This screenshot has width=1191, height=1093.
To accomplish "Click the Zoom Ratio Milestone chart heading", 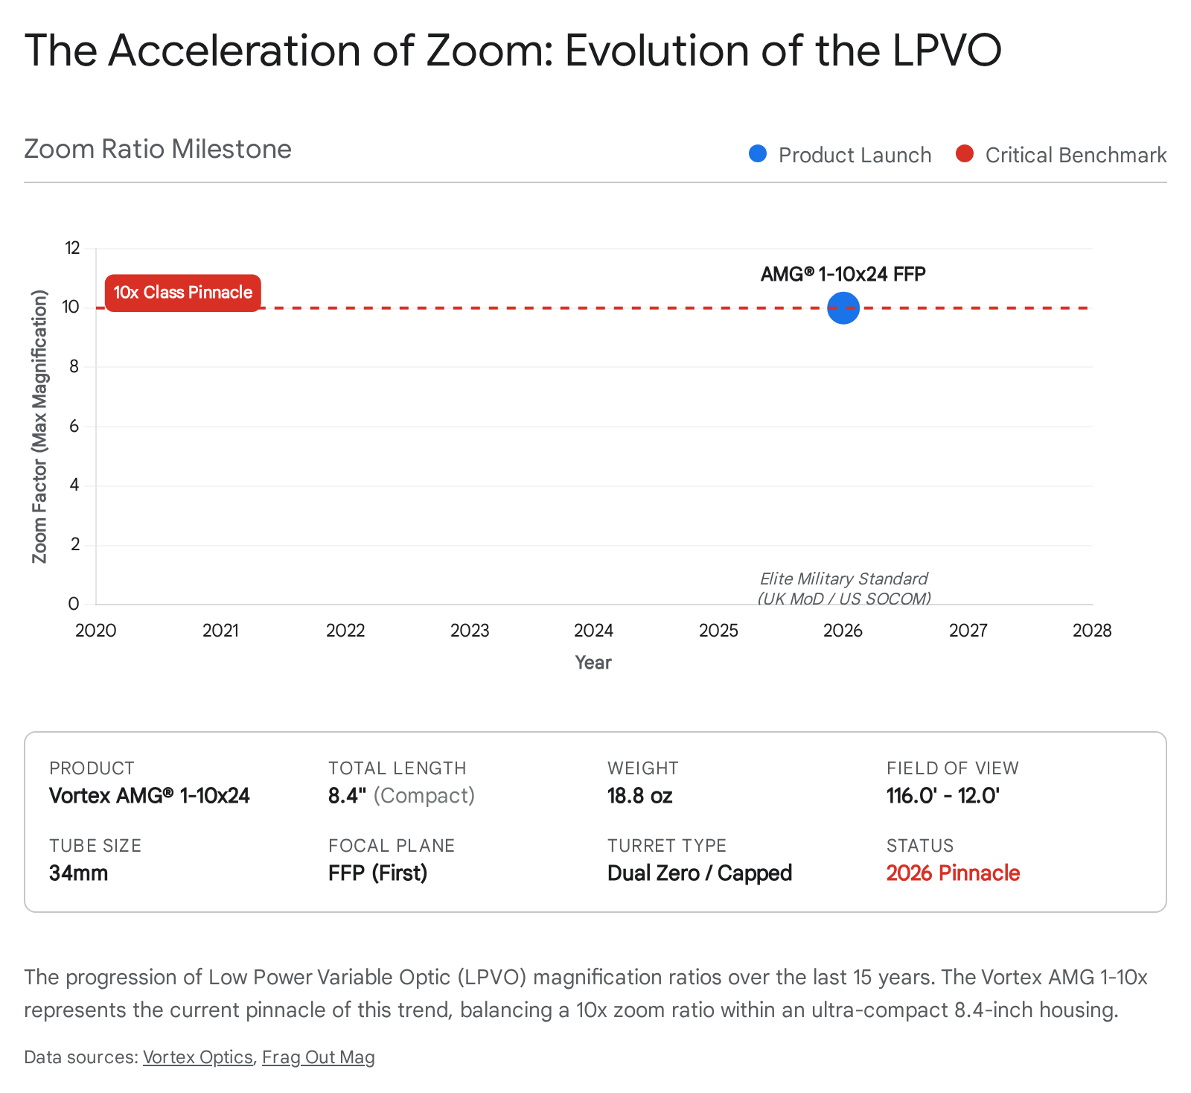I will [x=158, y=149].
